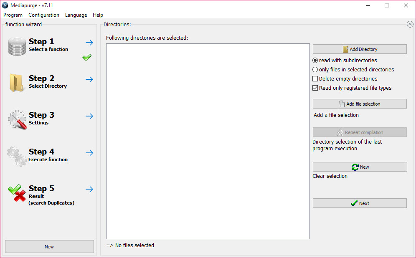Click the blue arrow next to Step 3
Screen dimensions: 416x258
coord(89,116)
